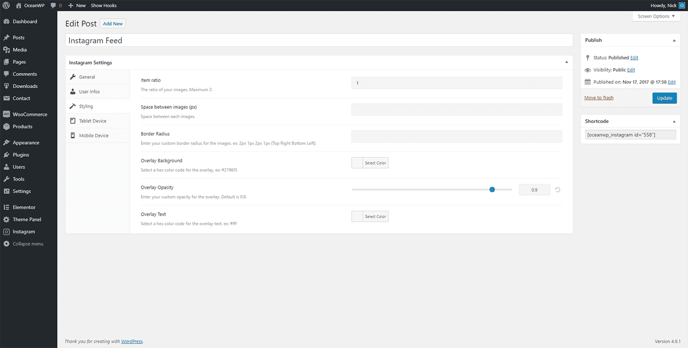Screen dimensions: 688x348
Task: Open the comments bubble in admin bar
Action: click(53, 5)
